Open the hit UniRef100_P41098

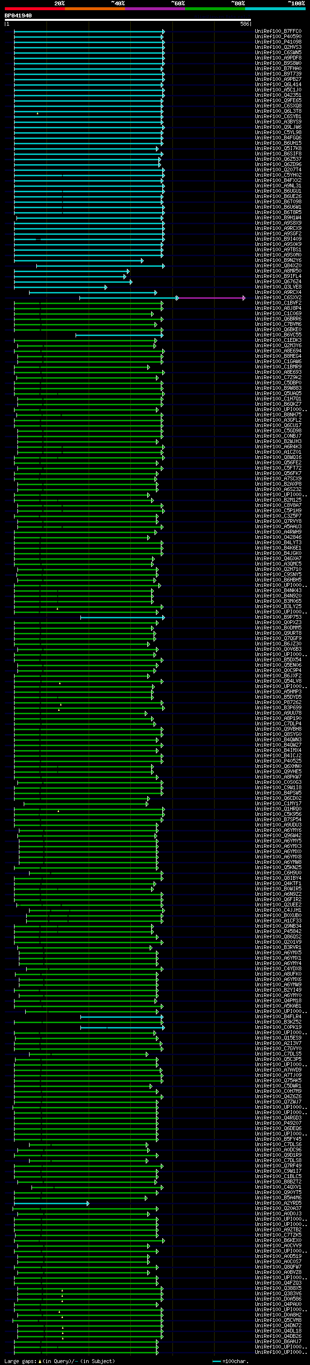click(278, 42)
